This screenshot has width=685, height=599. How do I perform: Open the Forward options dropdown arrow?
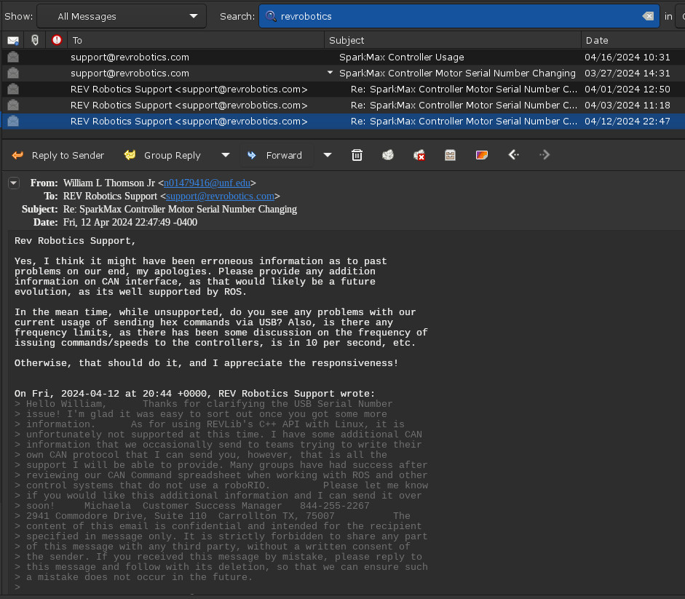point(327,155)
